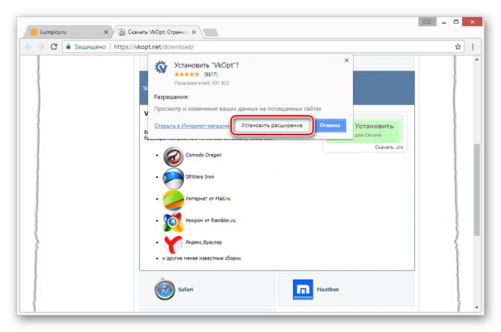Click the scrollbar down arrow
The width and height of the screenshot is (501, 332).
[x=477, y=307]
